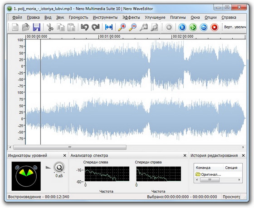Cut the selection with the scissors icon
Viewport: 254px width, 208px height.
(50, 27)
